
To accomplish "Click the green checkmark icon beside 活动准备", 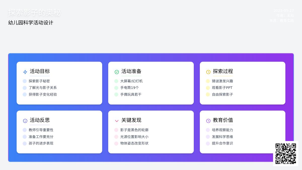I will [x=117, y=72].
